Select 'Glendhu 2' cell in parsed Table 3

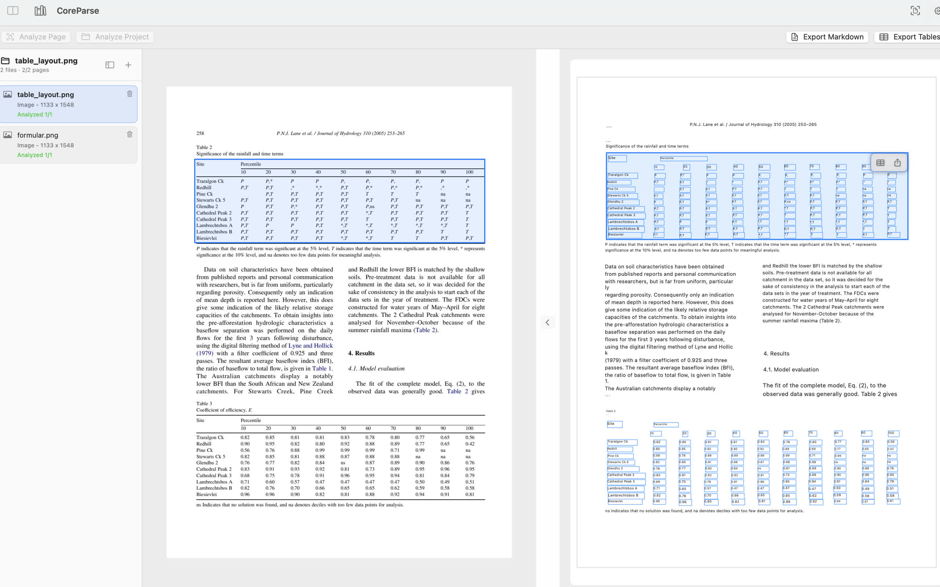click(623, 469)
